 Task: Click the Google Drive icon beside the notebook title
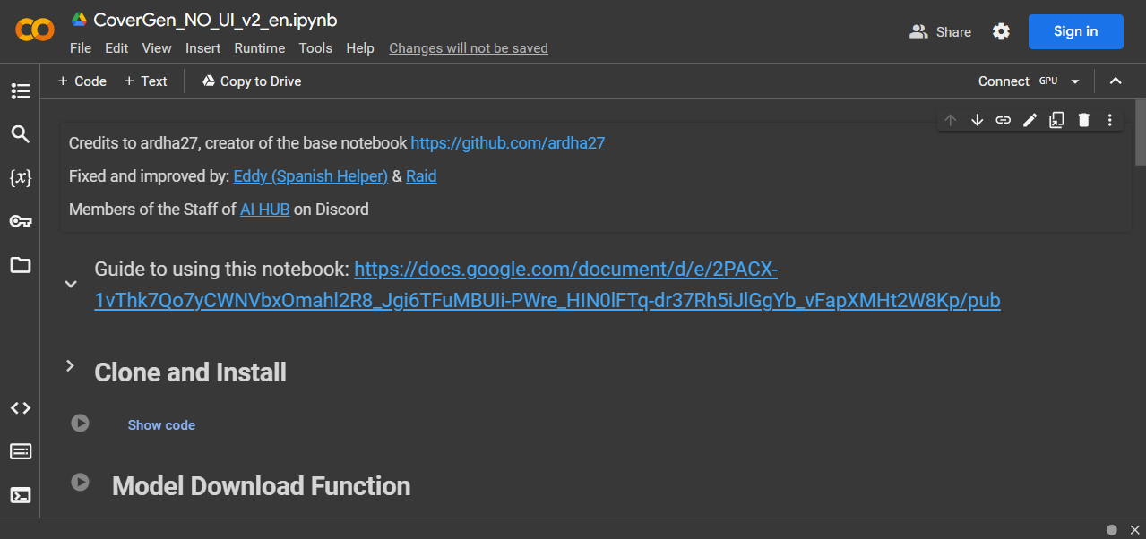tap(79, 20)
